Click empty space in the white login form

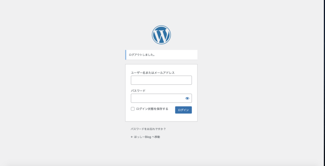[161, 117]
